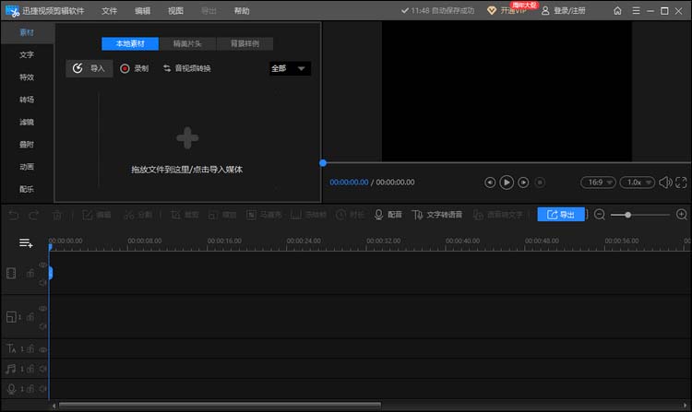Toggle eye visibility of the text track
The height and width of the screenshot is (412, 692).
pos(42,350)
